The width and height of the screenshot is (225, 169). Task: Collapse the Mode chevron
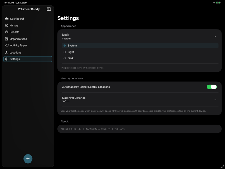(x=215, y=37)
